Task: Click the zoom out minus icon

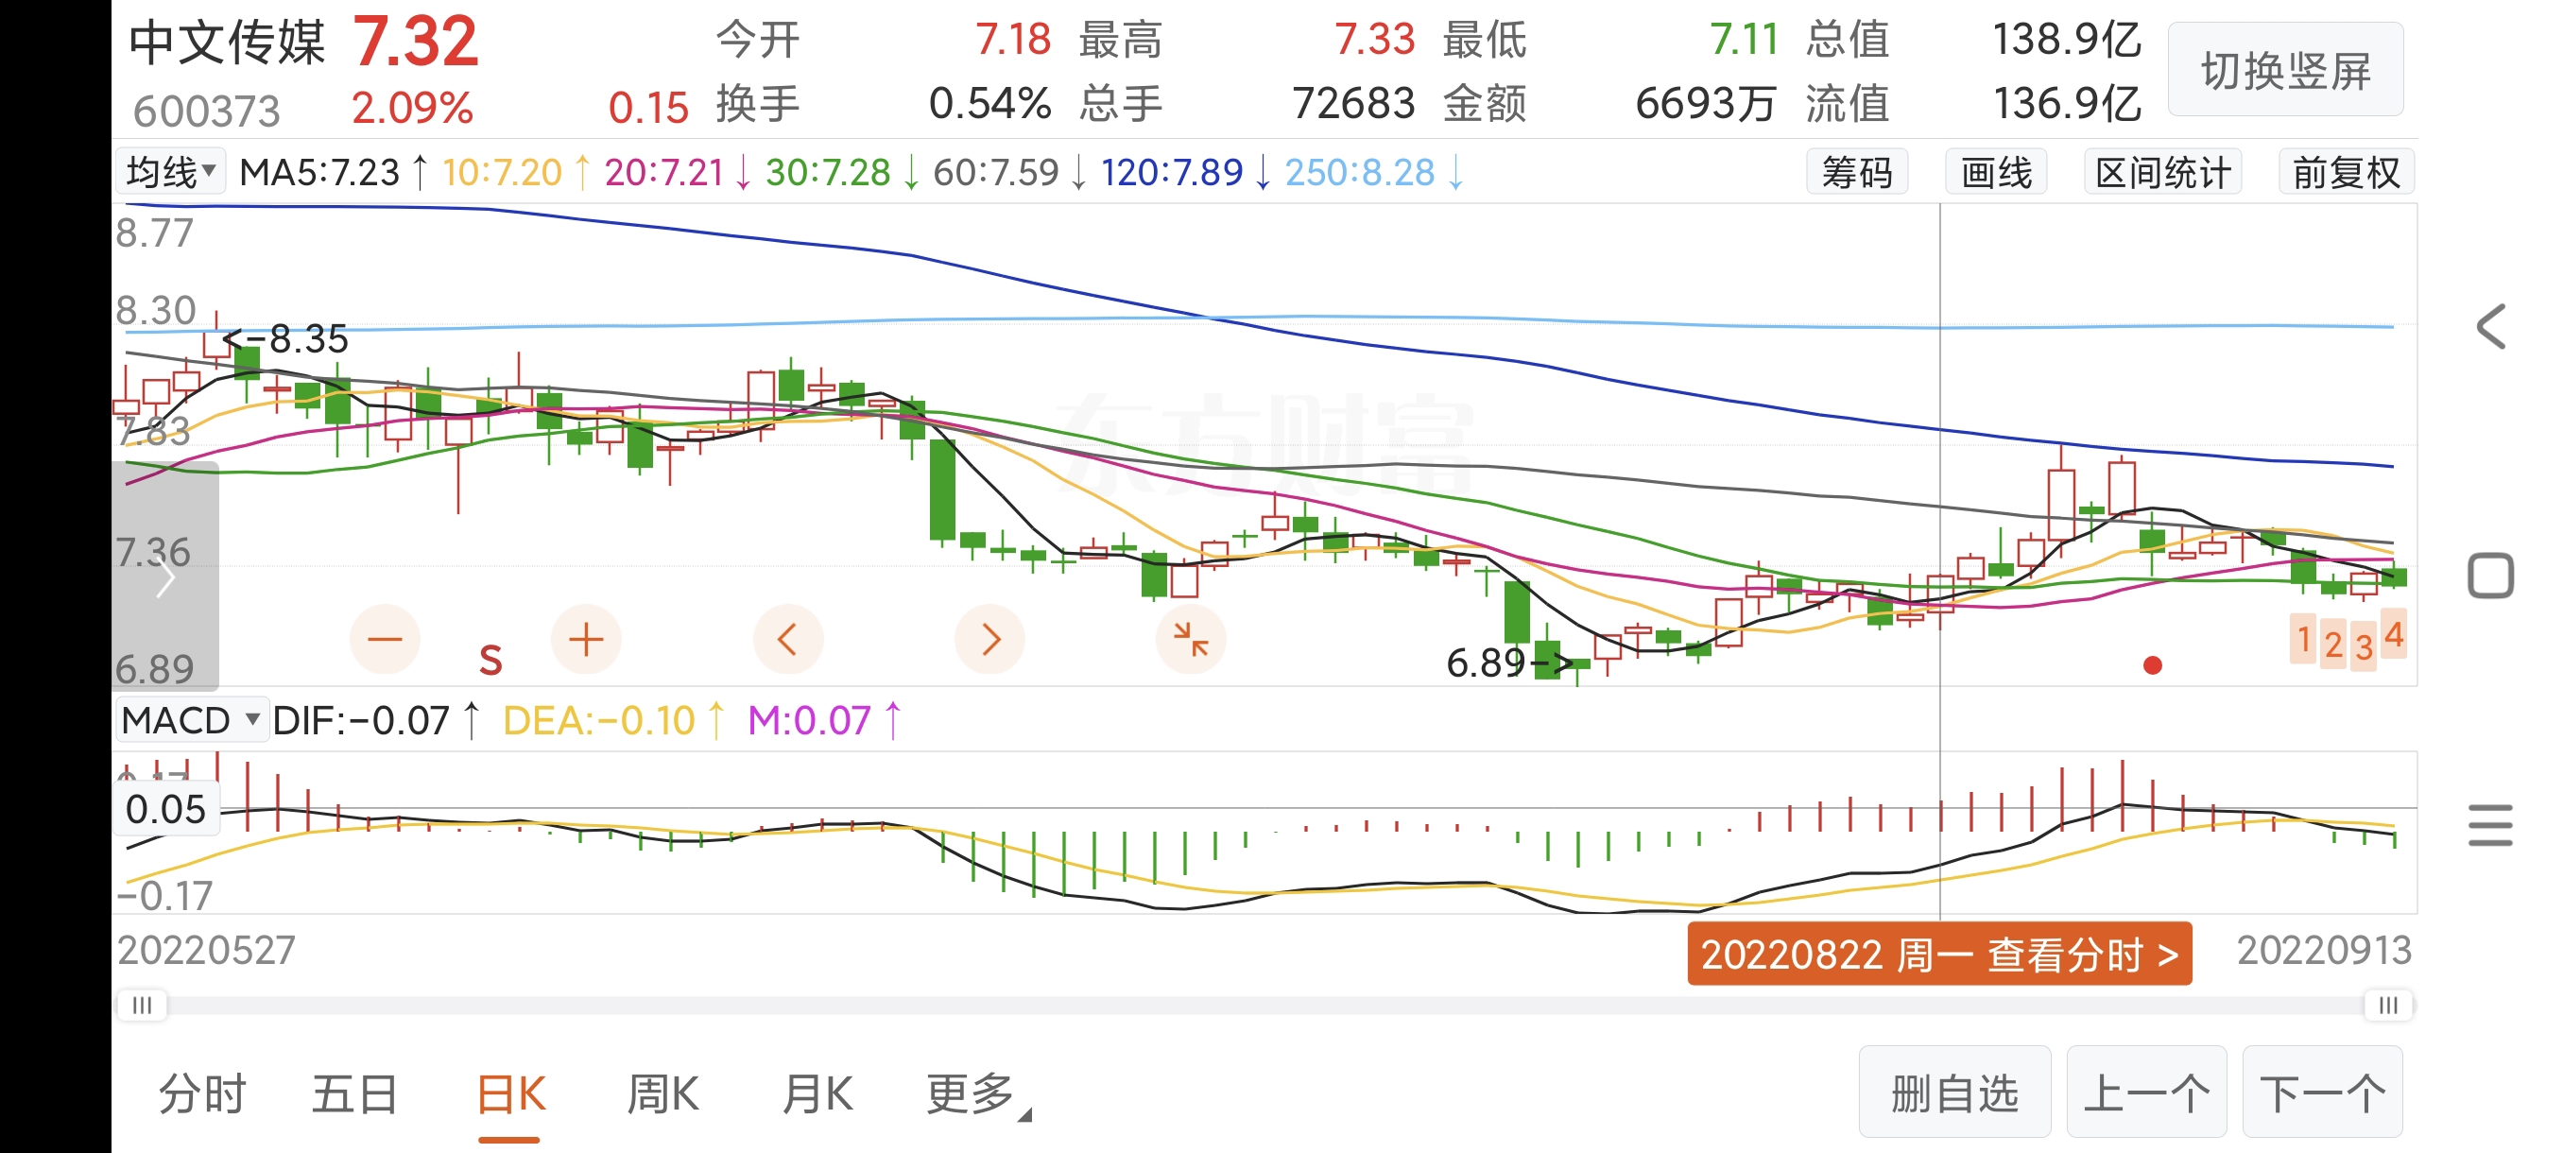Action: click(x=384, y=639)
